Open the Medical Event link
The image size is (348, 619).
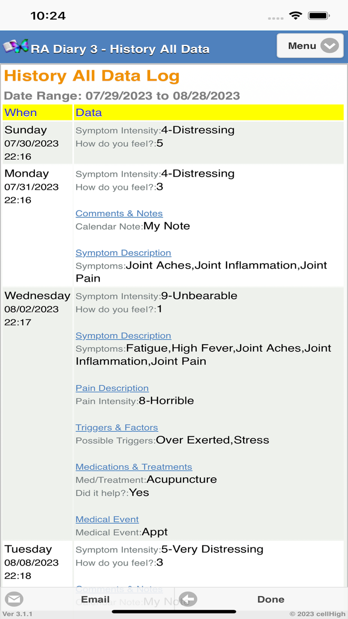[107, 519]
